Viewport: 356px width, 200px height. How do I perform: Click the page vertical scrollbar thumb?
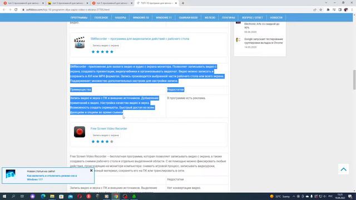pos(354,80)
